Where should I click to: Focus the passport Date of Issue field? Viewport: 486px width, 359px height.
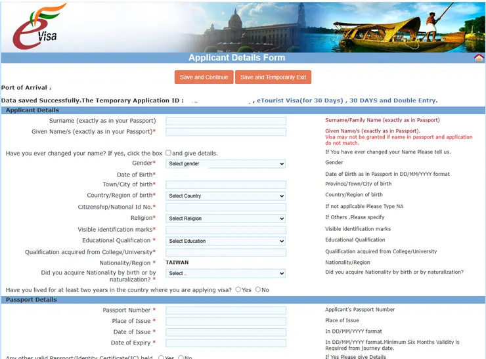click(x=226, y=332)
